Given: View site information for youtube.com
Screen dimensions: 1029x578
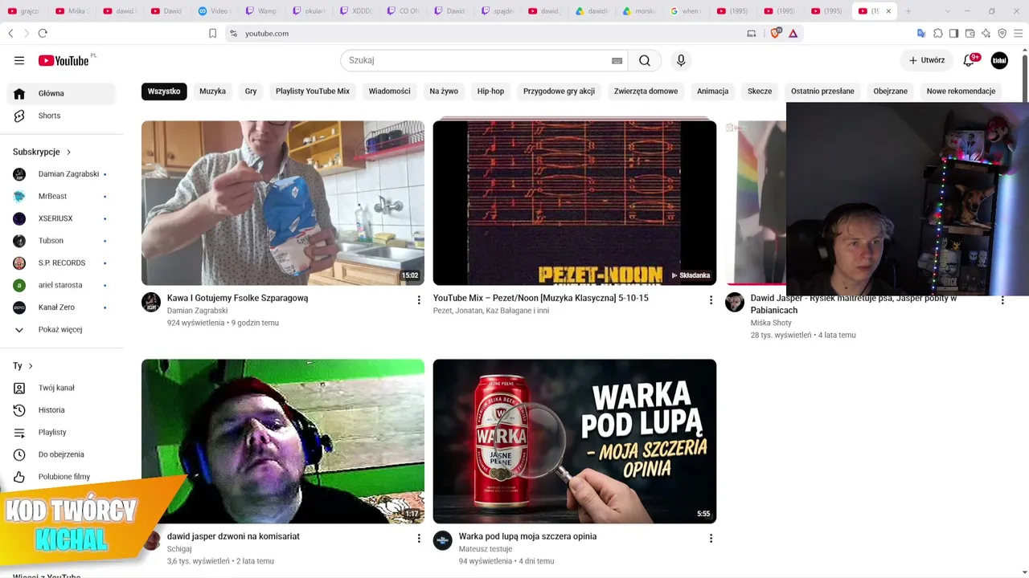Looking at the screenshot, I should click(233, 33).
